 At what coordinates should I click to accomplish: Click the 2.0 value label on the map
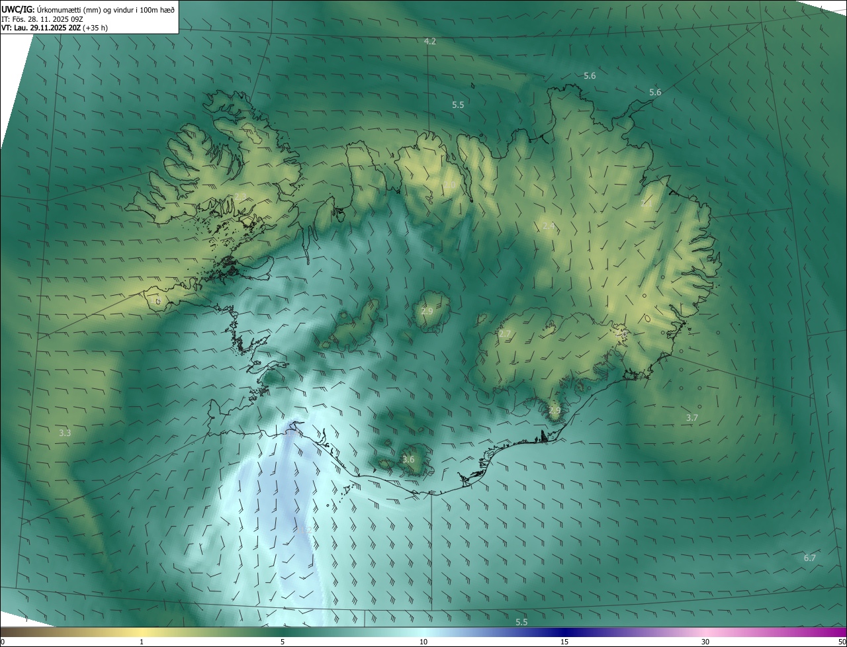[450, 185]
